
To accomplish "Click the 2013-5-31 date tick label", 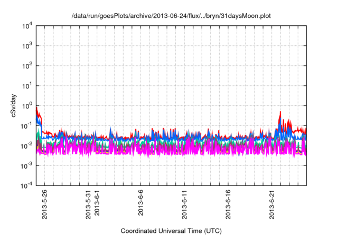I will click(88, 204).
